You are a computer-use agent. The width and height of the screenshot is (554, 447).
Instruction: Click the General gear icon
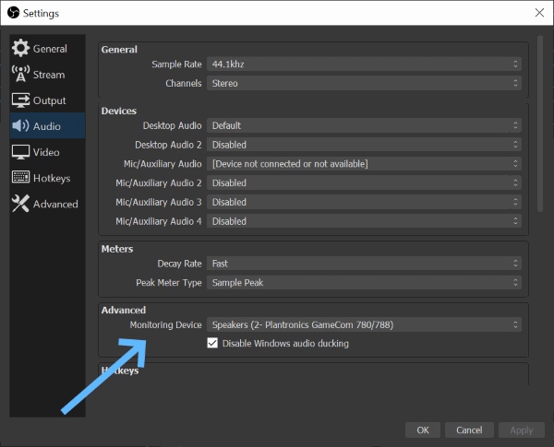[20, 48]
